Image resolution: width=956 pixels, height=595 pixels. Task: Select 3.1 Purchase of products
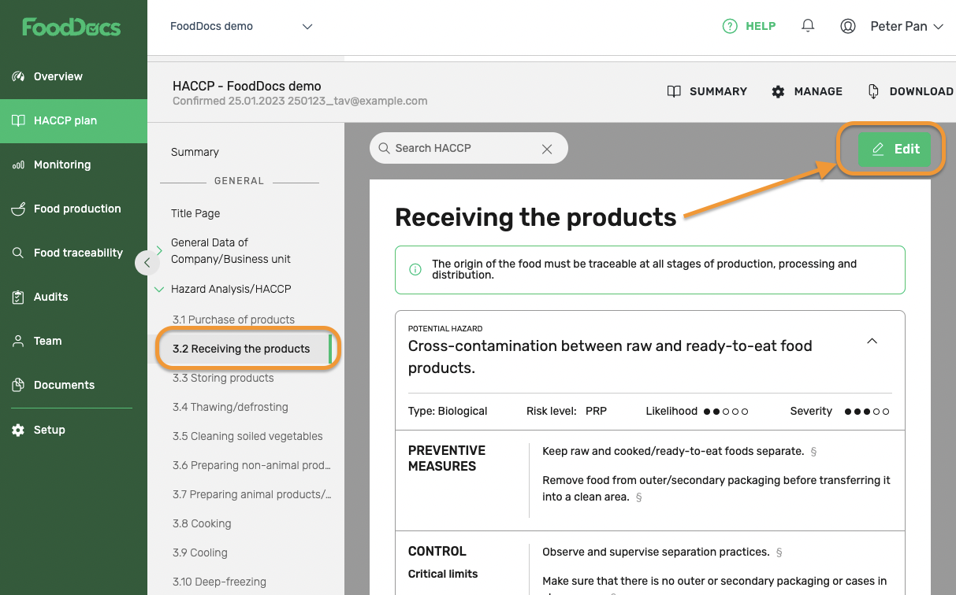[233, 320]
